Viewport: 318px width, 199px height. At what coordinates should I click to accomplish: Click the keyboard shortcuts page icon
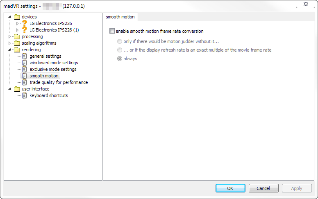[x=25, y=95]
